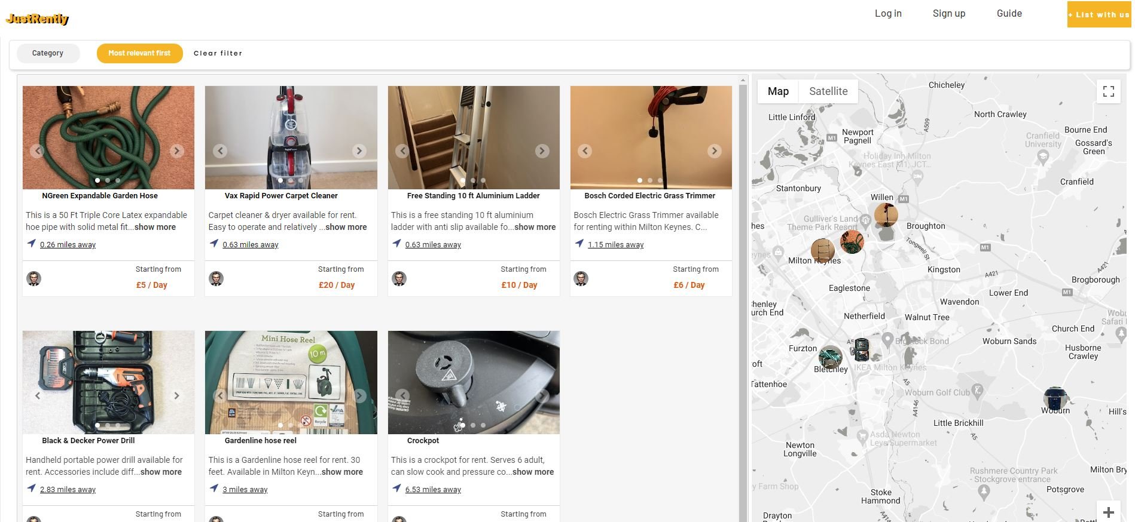This screenshot has height=522, width=1135.
Task: Click Clear filter
Action: click(218, 53)
